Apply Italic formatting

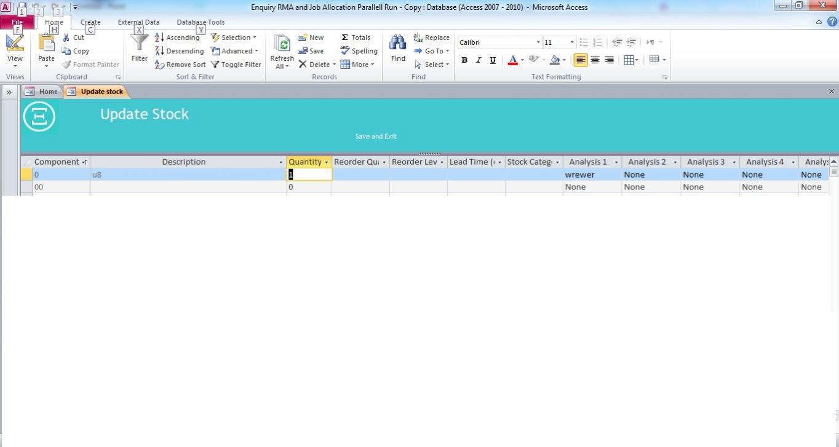[x=479, y=60]
